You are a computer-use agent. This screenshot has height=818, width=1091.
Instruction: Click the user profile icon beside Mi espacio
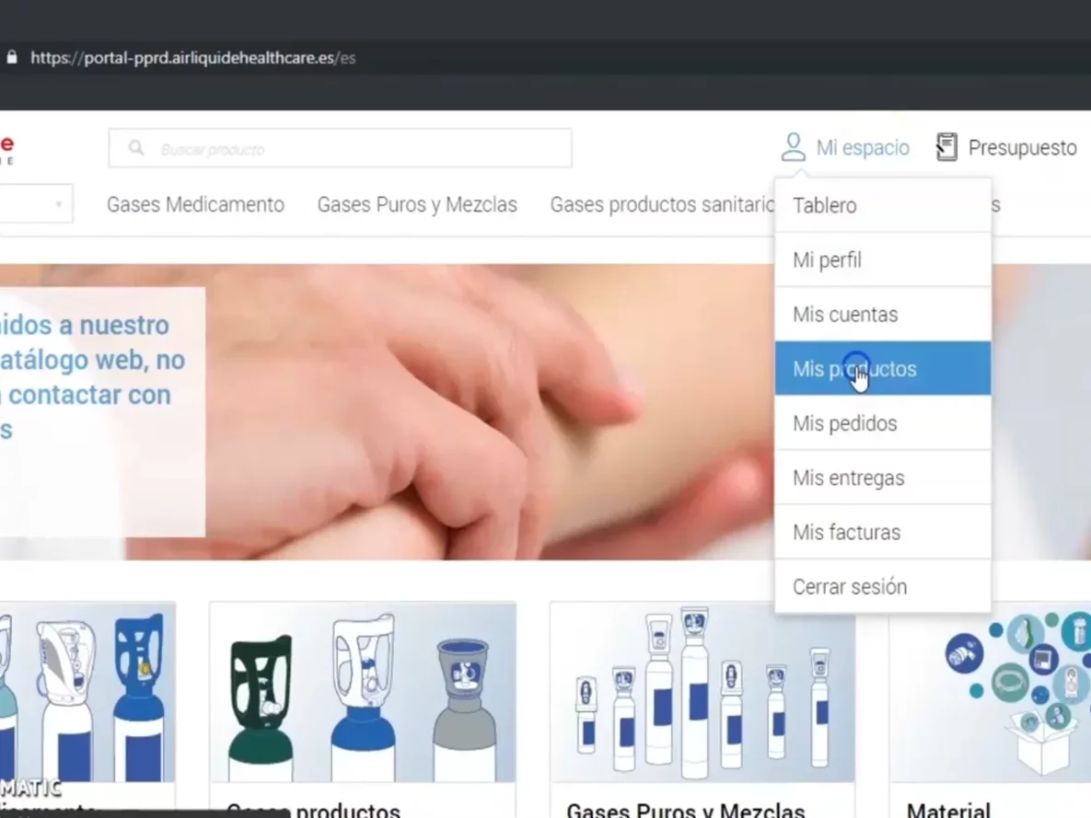pyautogui.click(x=793, y=147)
